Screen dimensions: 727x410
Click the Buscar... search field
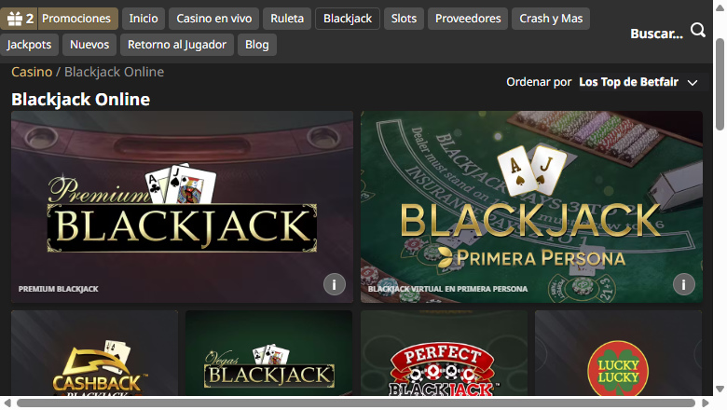point(656,34)
